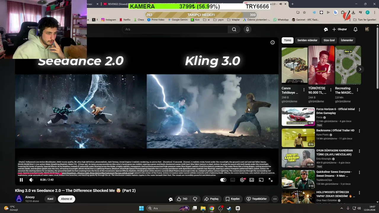Select the İzlenenler filter chip

coord(347,40)
